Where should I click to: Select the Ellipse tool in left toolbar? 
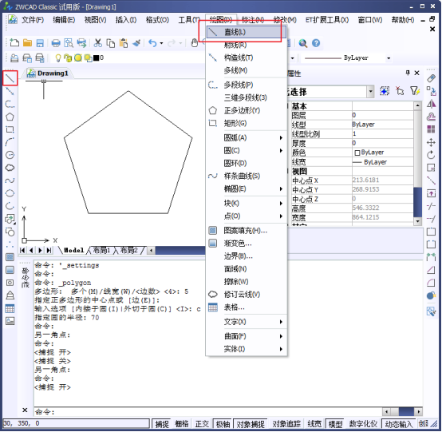tap(10, 193)
